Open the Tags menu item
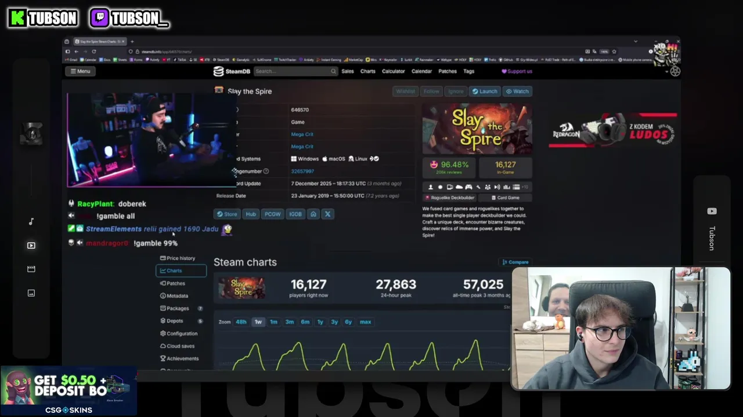This screenshot has width=743, height=417. click(x=469, y=71)
